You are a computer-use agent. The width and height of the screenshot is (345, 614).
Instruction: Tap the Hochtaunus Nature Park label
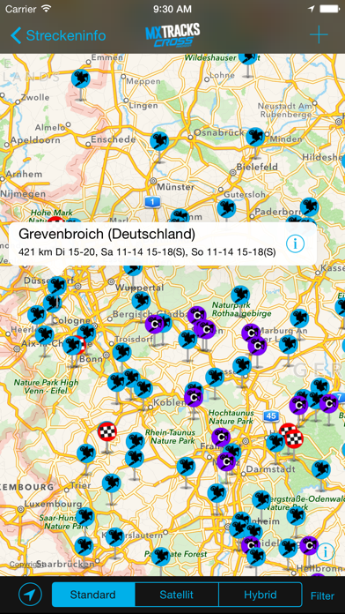click(231, 417)
